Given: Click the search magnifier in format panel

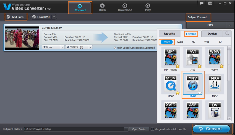Looking at the screenshot, I should coord(227,34).
